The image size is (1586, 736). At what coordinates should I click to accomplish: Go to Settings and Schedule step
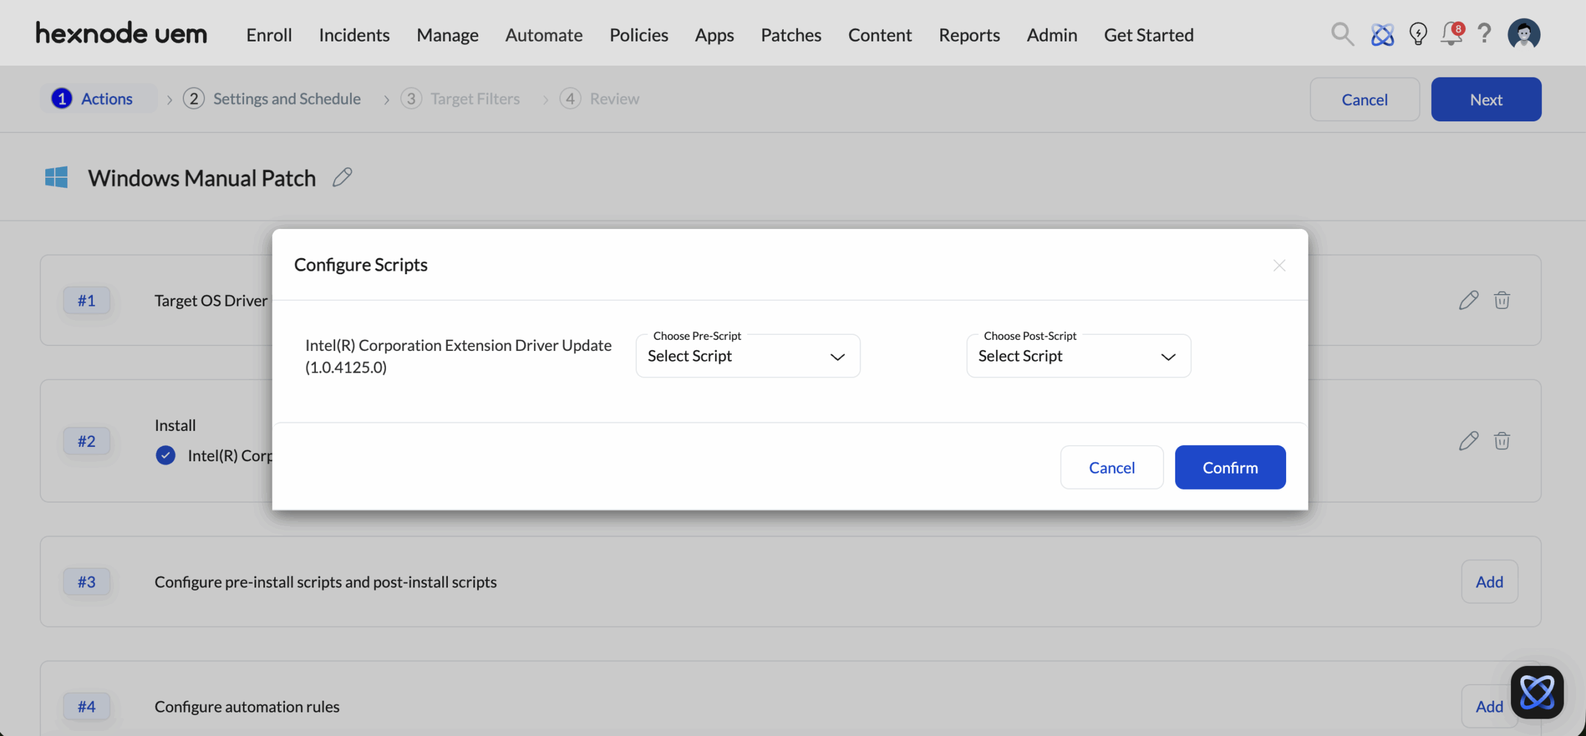coord(272,98)
